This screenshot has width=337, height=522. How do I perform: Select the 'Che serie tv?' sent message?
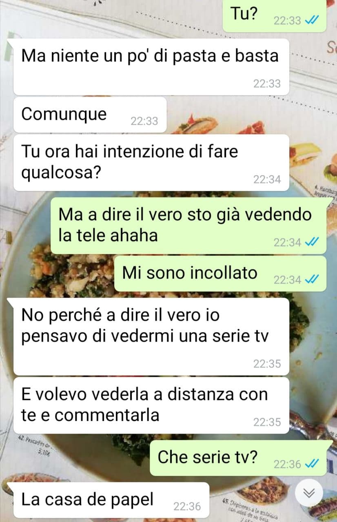238,458
